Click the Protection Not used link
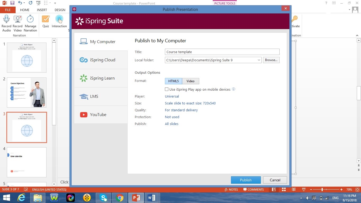The image size is (361, 203). (172, 117)
